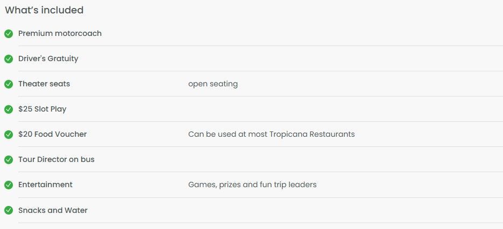Click the green checkmark beside Driver's Gratuity

(x=9, y=59)
